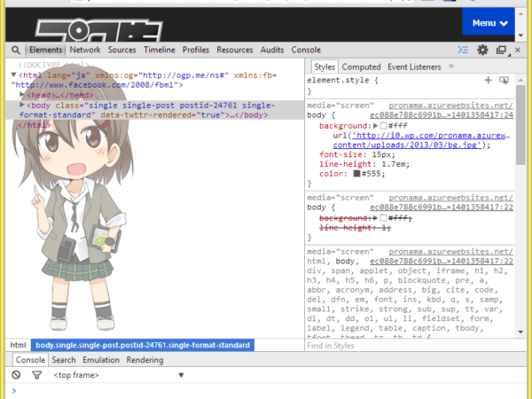Viewport: 532px width, 399px height.
Task: Switch to Event Listeners tab
Action: 414,66
